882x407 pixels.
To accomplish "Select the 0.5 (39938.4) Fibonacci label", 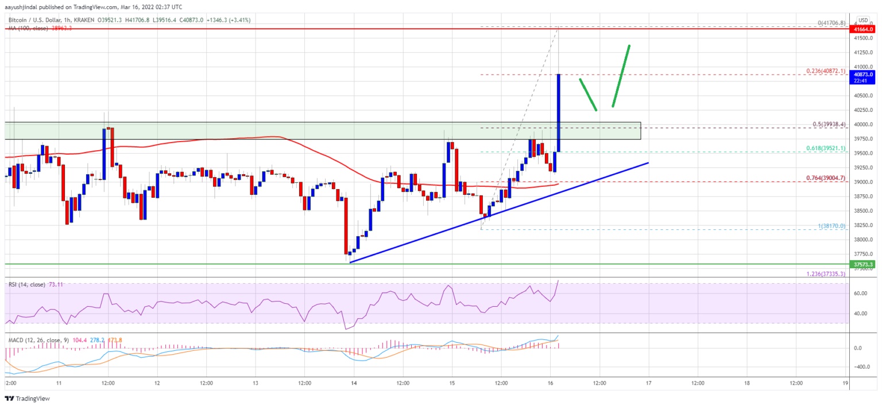I will (x=827, y=124).
